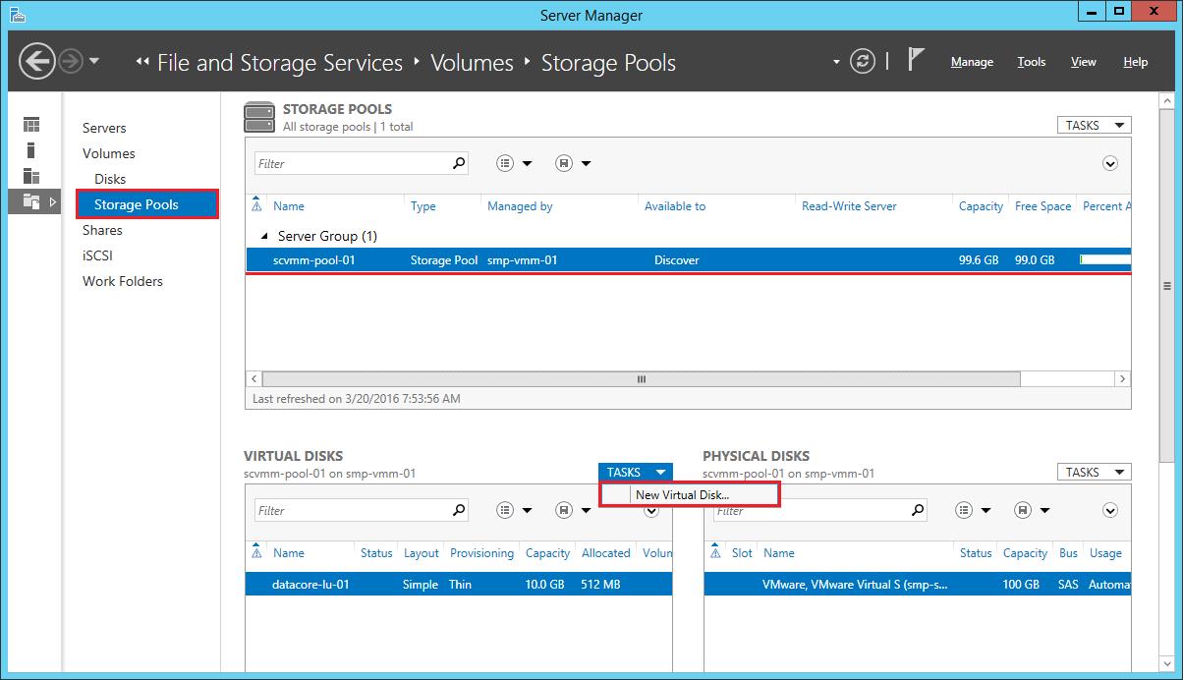1183x680 pixels.
Task: Select All Servers icon in sidebar
Action: pyautogui.click(x=31, y=176)
